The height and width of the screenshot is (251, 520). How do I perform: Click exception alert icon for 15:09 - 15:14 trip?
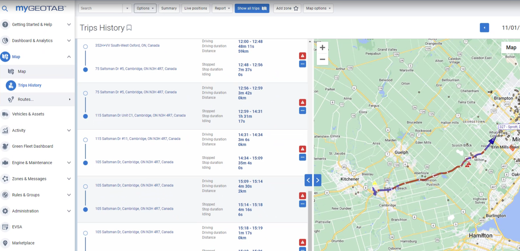pyautogui.click(x=302, y=196)
